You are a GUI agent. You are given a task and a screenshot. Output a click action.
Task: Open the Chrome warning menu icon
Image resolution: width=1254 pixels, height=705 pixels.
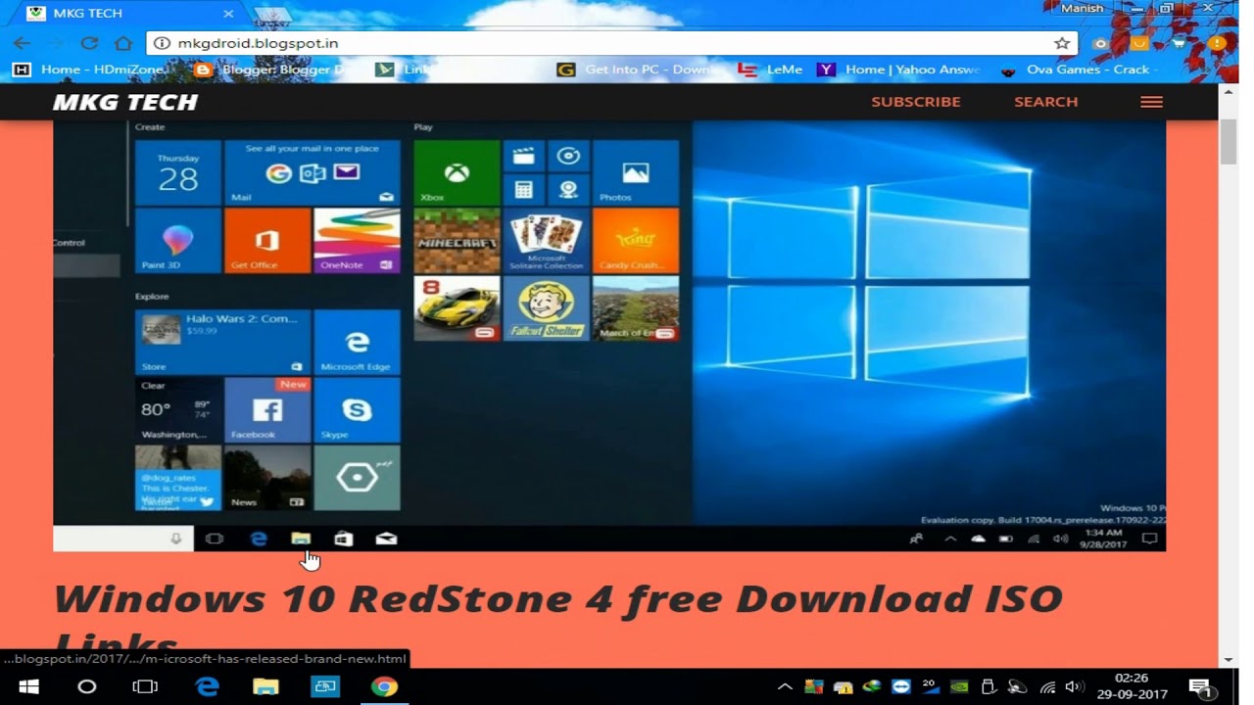click(x=1217, y=43)
